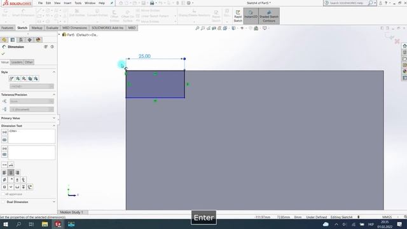Click the 25.00 dimension value
Image resolution: width=407 pixels, height=229 pixels.
click(x=144, y=56)
